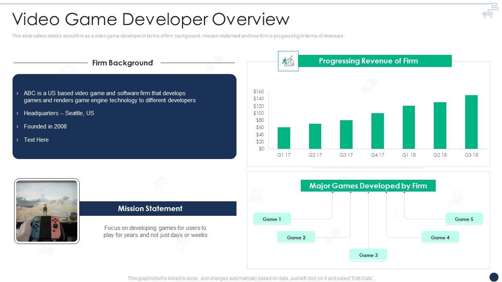
Task: Click the Q3 18 revenue bar
Action: click(471, 122)
